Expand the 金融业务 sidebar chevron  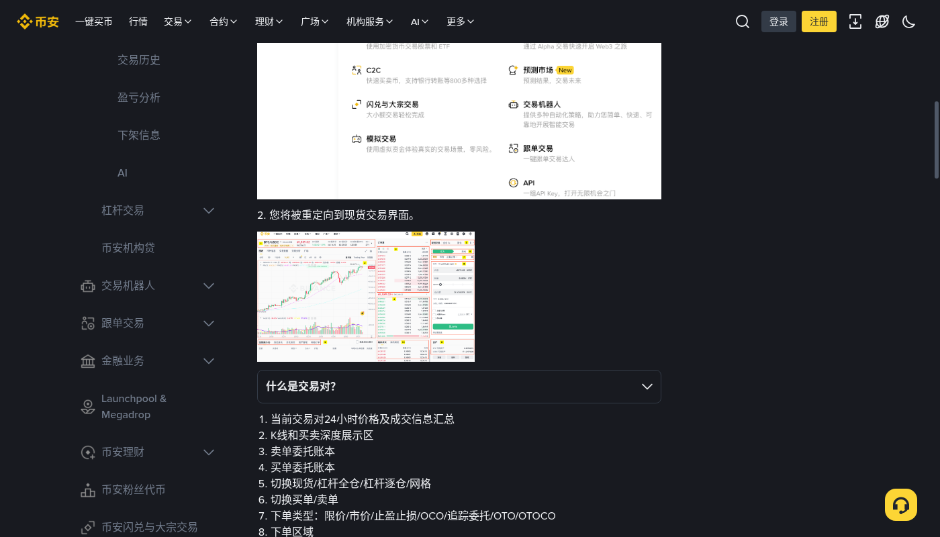pyautogui.click(x=209, y=361)
